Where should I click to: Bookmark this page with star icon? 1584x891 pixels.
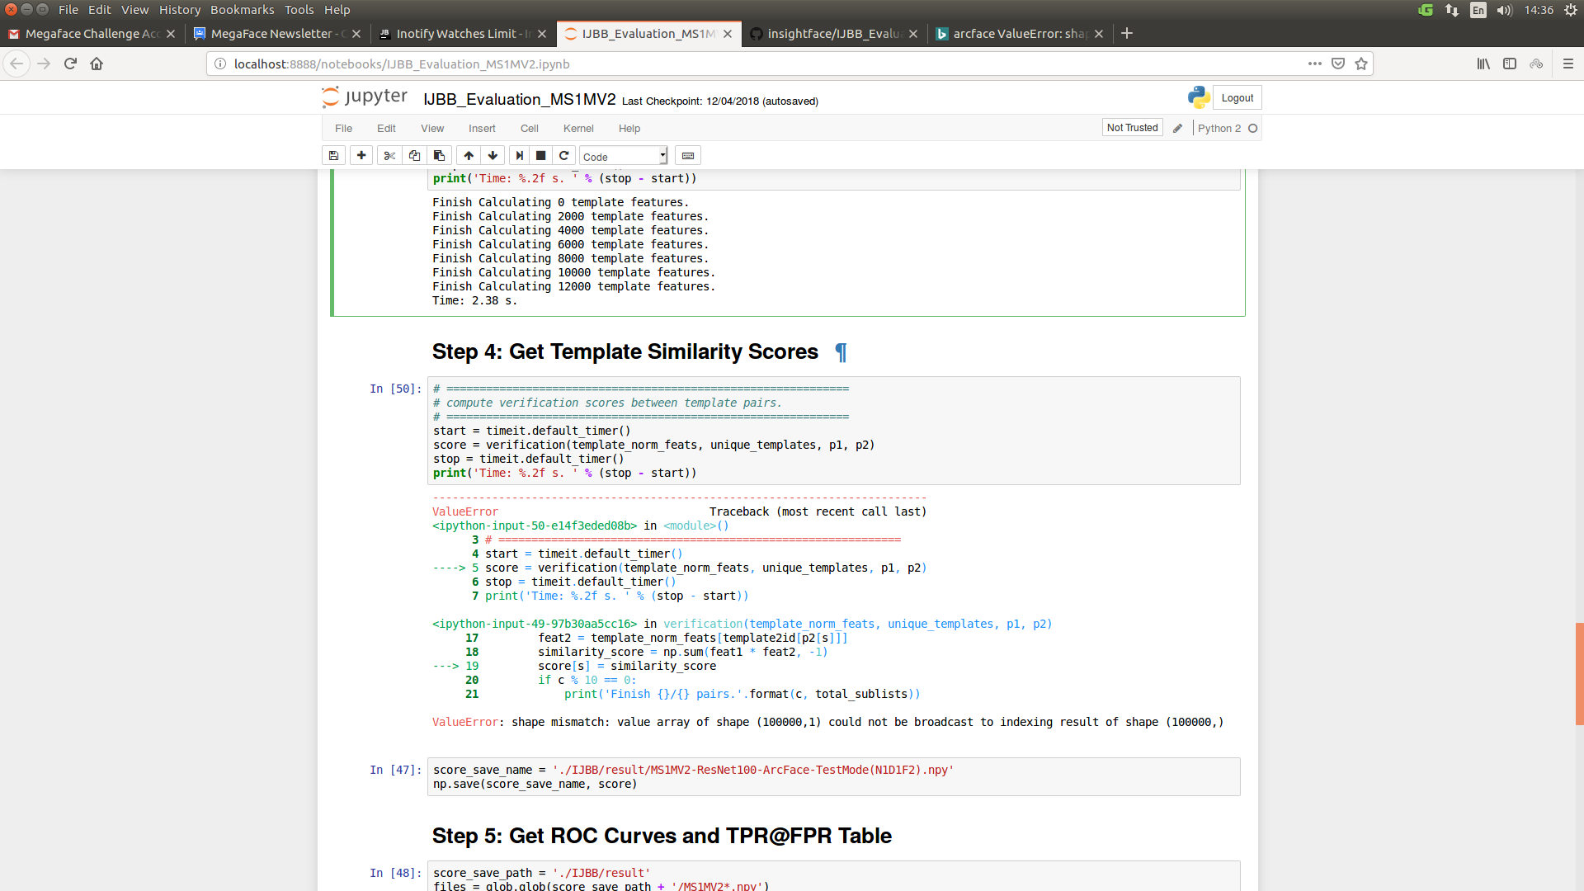pyautogui.click(x=1361, y=64)
